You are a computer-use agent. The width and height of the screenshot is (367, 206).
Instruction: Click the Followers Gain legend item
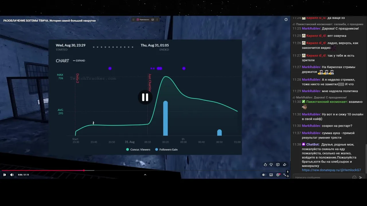pyautogui.click(x=166, y=149)
